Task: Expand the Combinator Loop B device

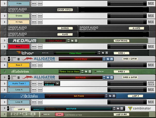Action: 5,108
